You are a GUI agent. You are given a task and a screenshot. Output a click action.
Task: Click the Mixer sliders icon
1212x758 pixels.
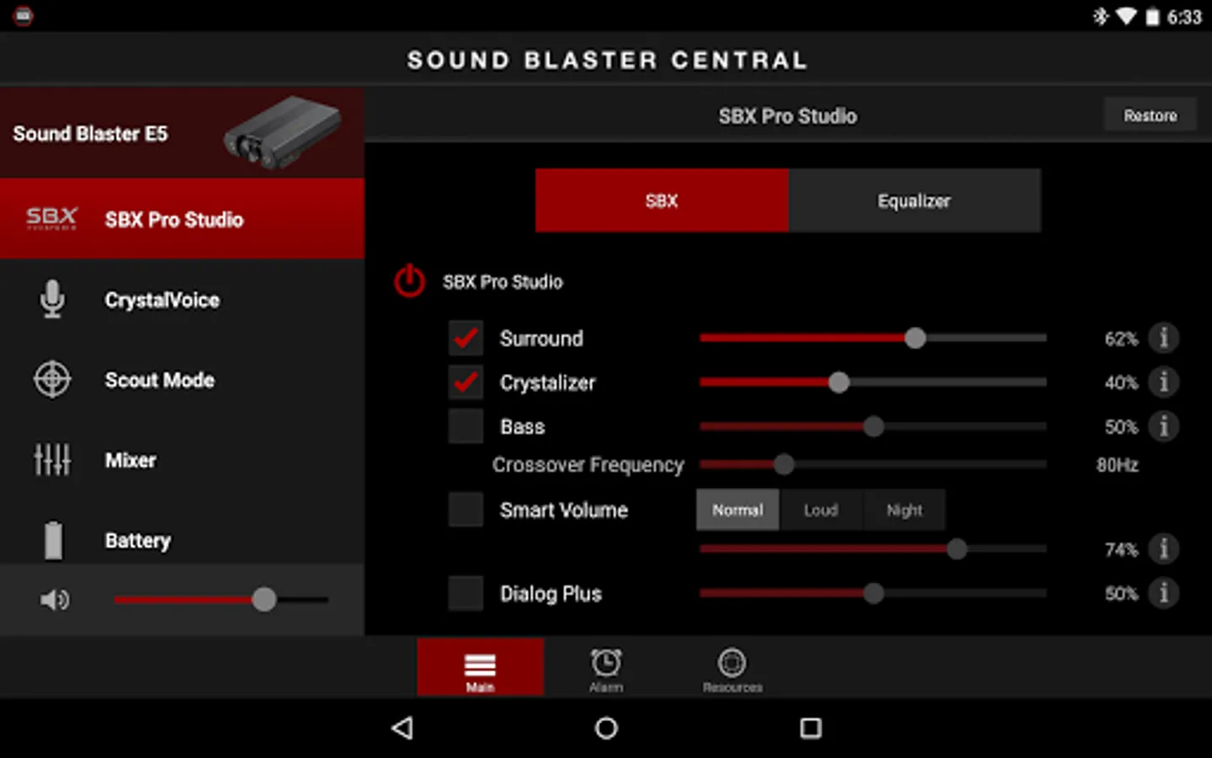coord(52,460)
